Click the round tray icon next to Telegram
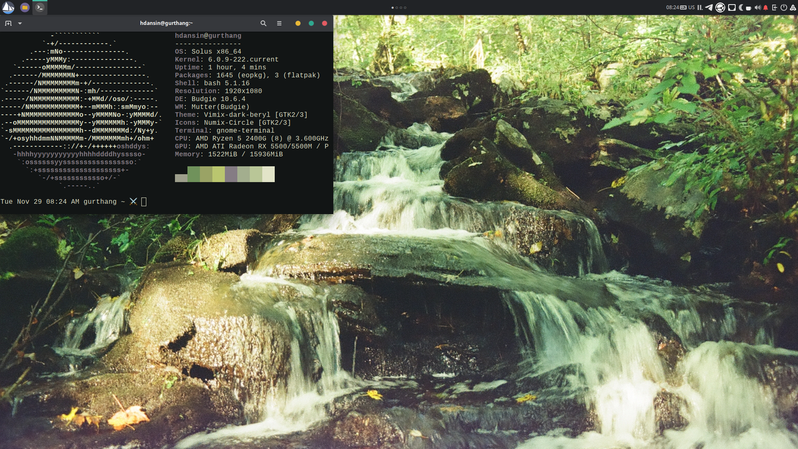 click(720, 7)
